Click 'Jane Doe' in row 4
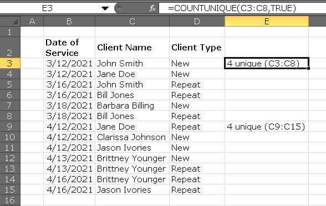This screenshot has width=326, height=206. 132,74
